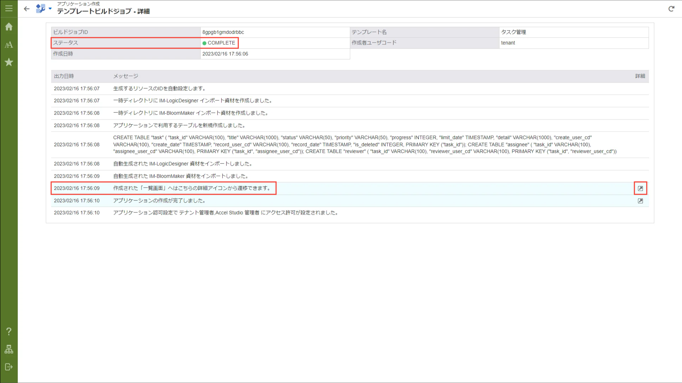Click the logout icon in sidebar

click(9, 367)
